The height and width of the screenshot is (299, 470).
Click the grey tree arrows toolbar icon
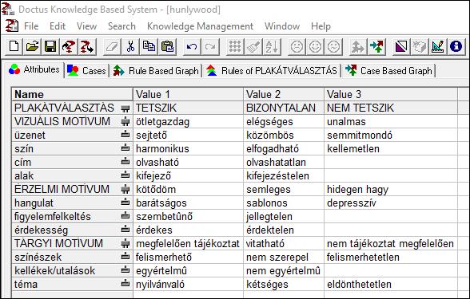coord(358,46)
